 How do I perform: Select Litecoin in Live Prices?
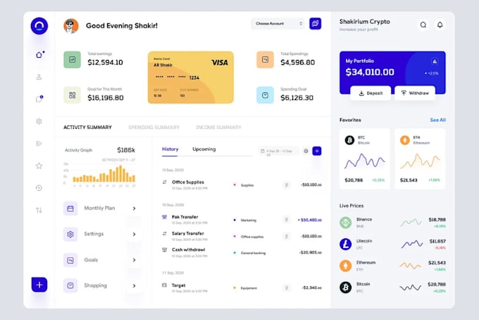coord(392,244)
